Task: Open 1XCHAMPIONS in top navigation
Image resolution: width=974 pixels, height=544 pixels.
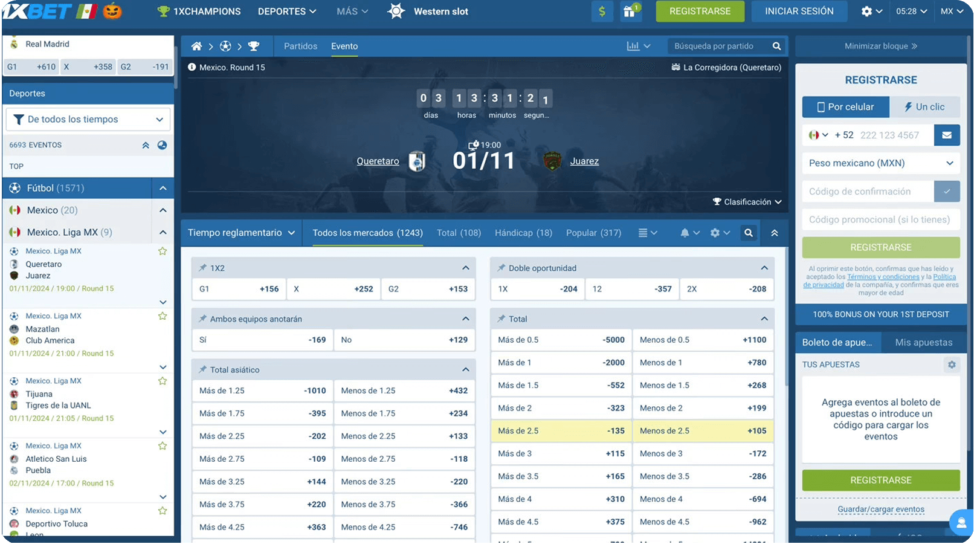Action: pos(199,11)
